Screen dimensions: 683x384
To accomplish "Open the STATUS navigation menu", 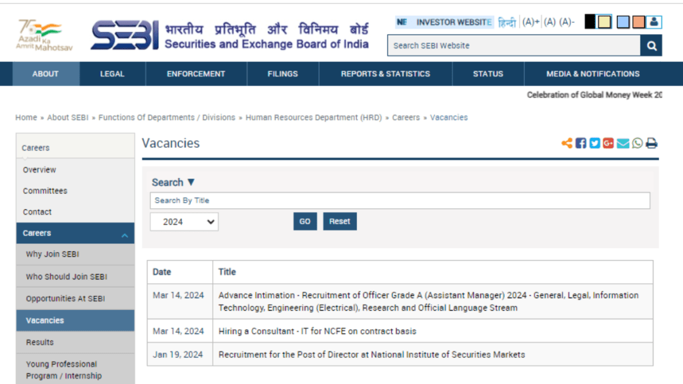I will click(488, 74).
